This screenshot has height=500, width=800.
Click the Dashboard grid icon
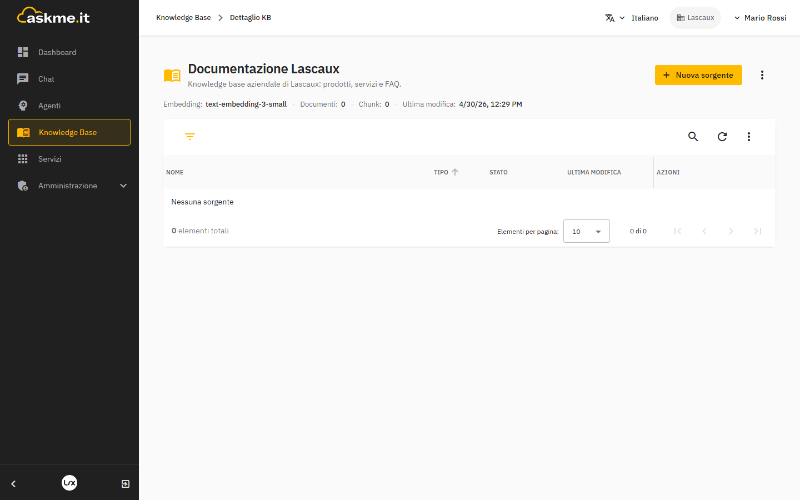pos(23,52)
